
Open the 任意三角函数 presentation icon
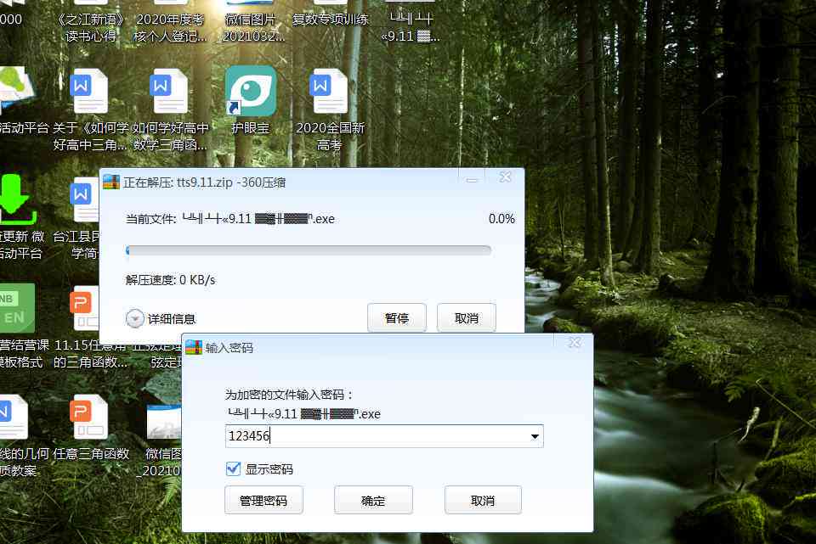89,417
